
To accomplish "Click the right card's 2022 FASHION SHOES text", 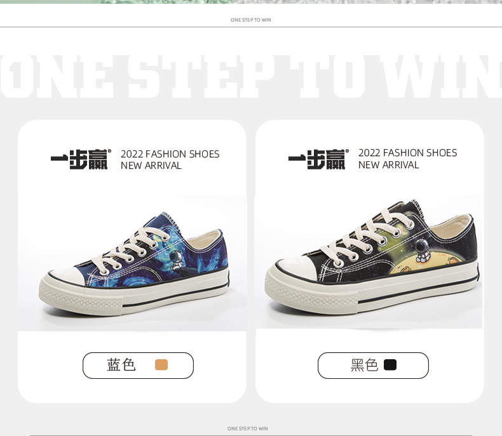I will pyautogui.click(x=407, y=153).
